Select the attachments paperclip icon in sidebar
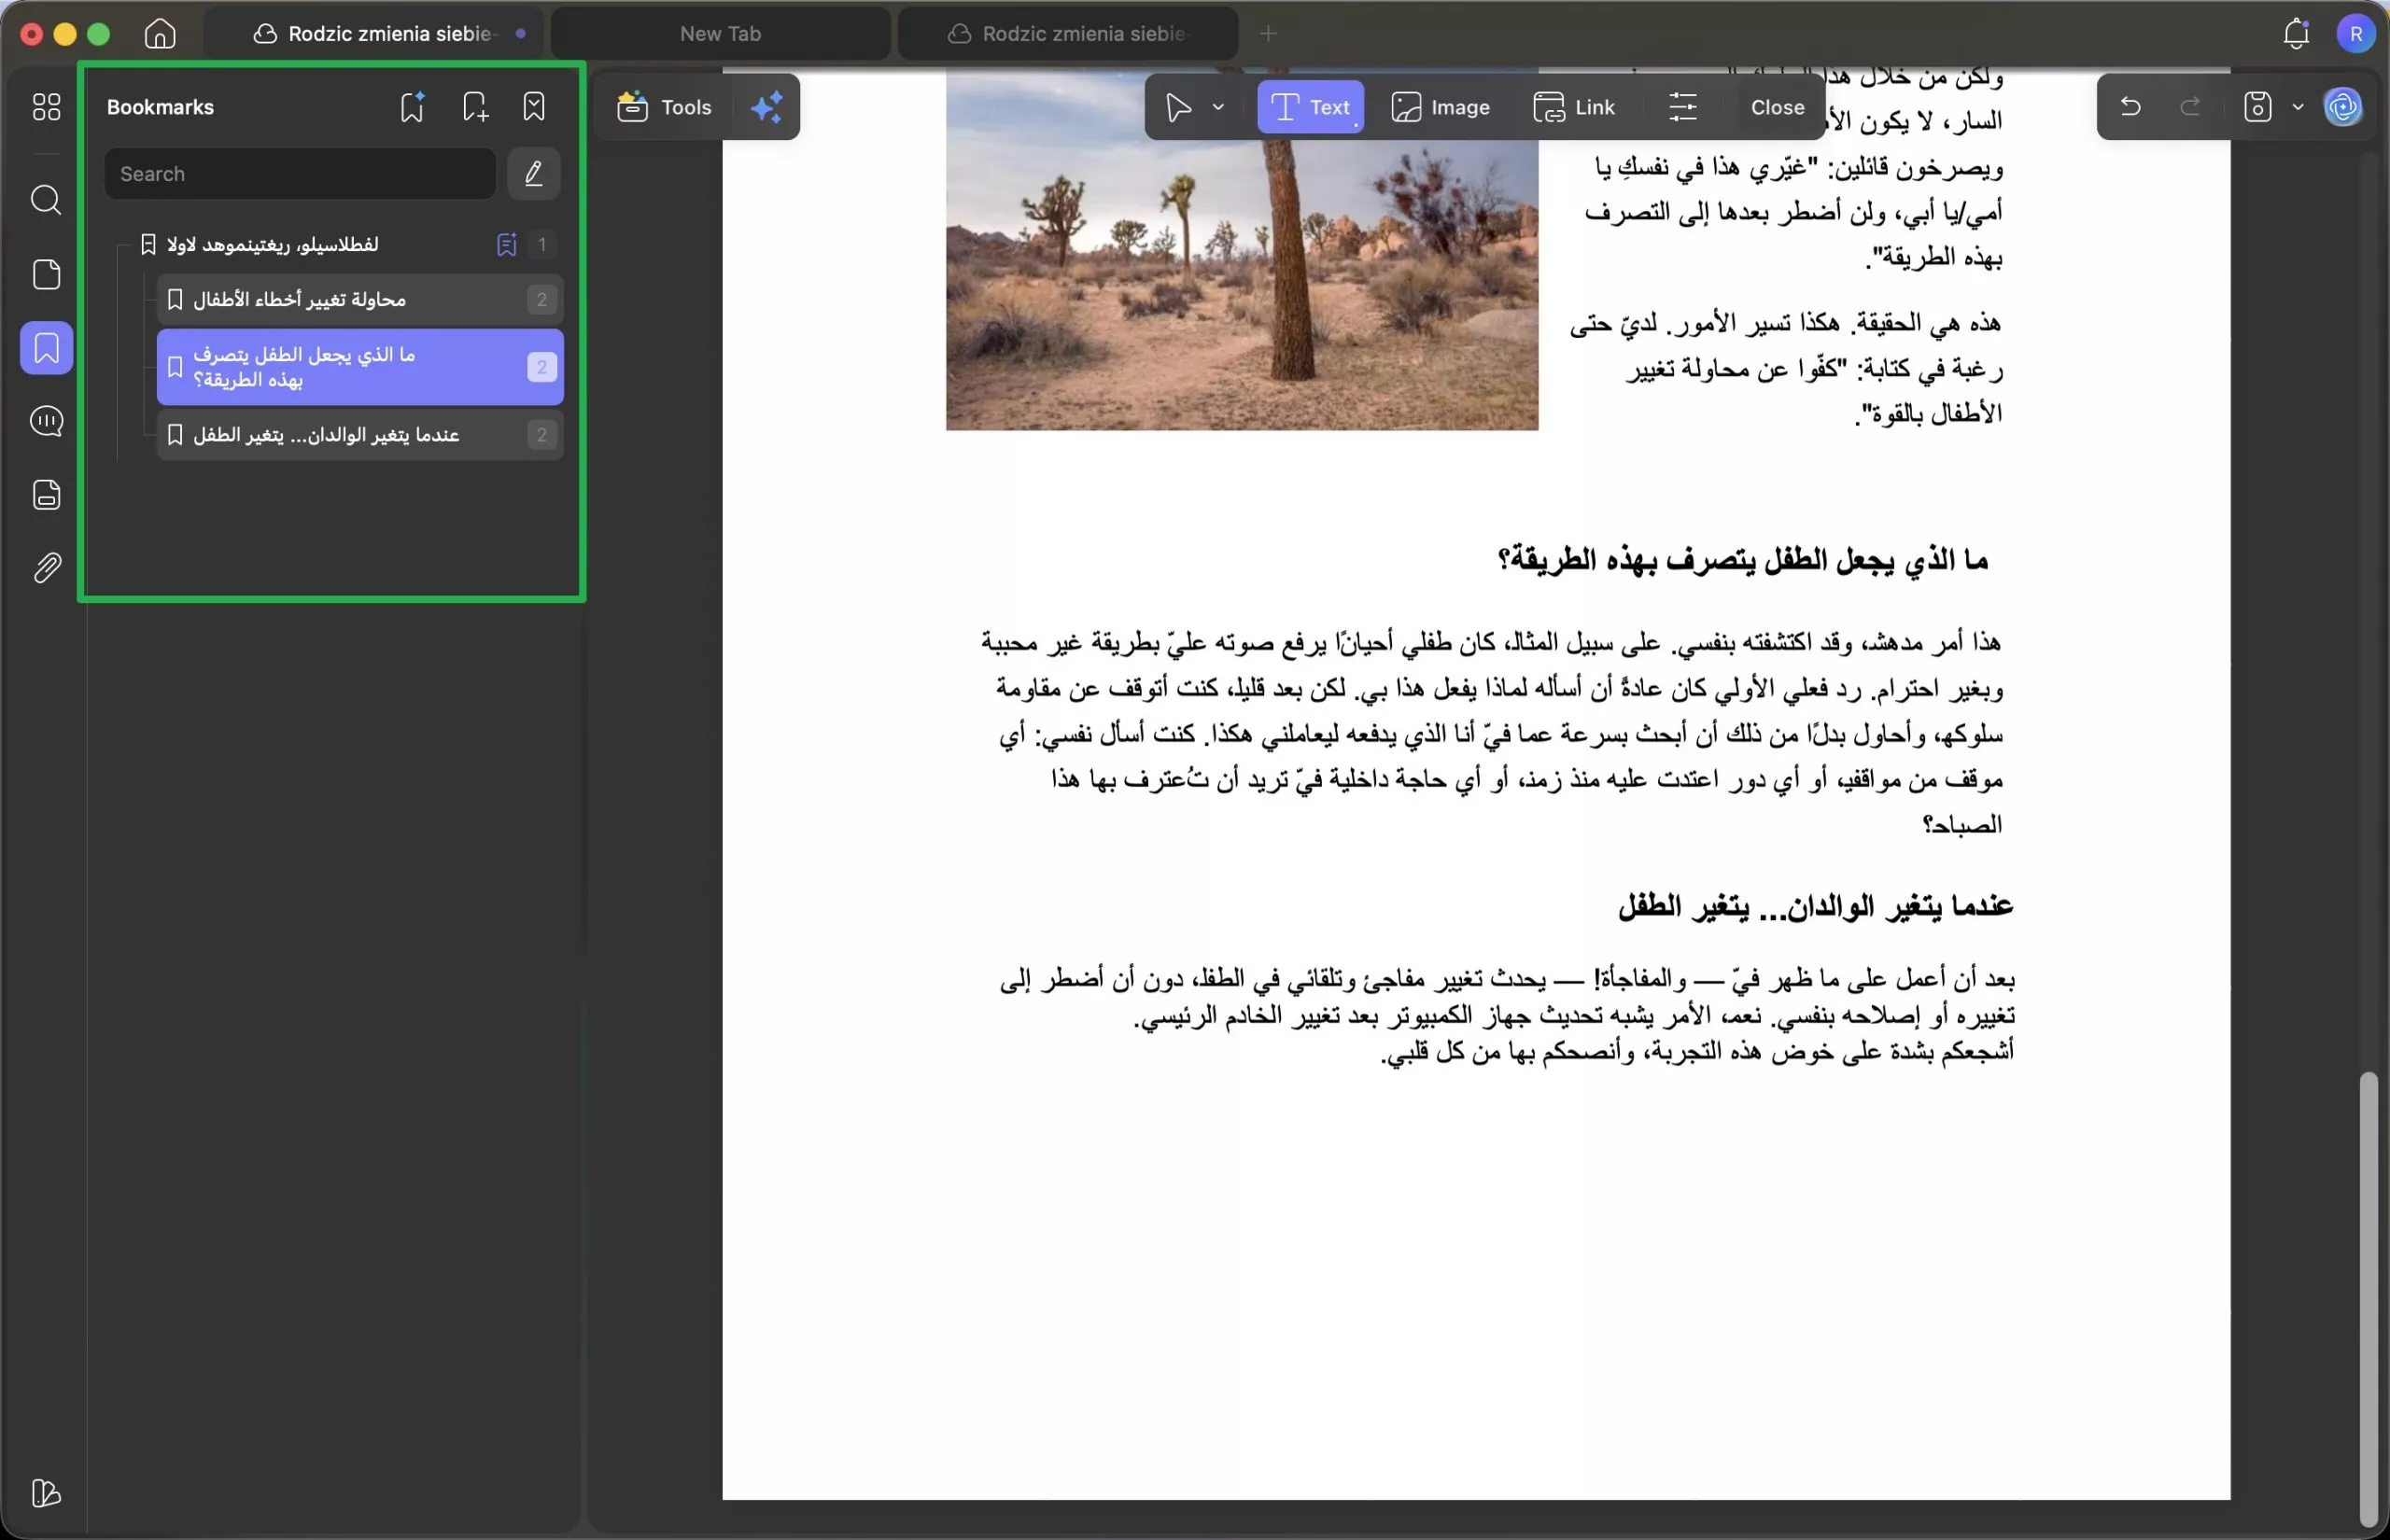This screenshot has height=1540, width=2390. (46, 568)
